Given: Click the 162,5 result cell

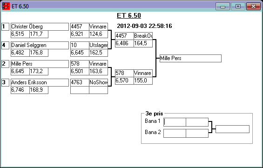Looking at the screenshot, I should click(x=99, y=53).
